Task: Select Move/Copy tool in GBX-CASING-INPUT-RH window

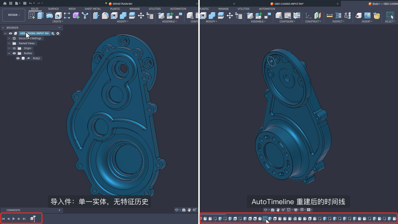Action: pyautogui.click(x=230, y=15)
